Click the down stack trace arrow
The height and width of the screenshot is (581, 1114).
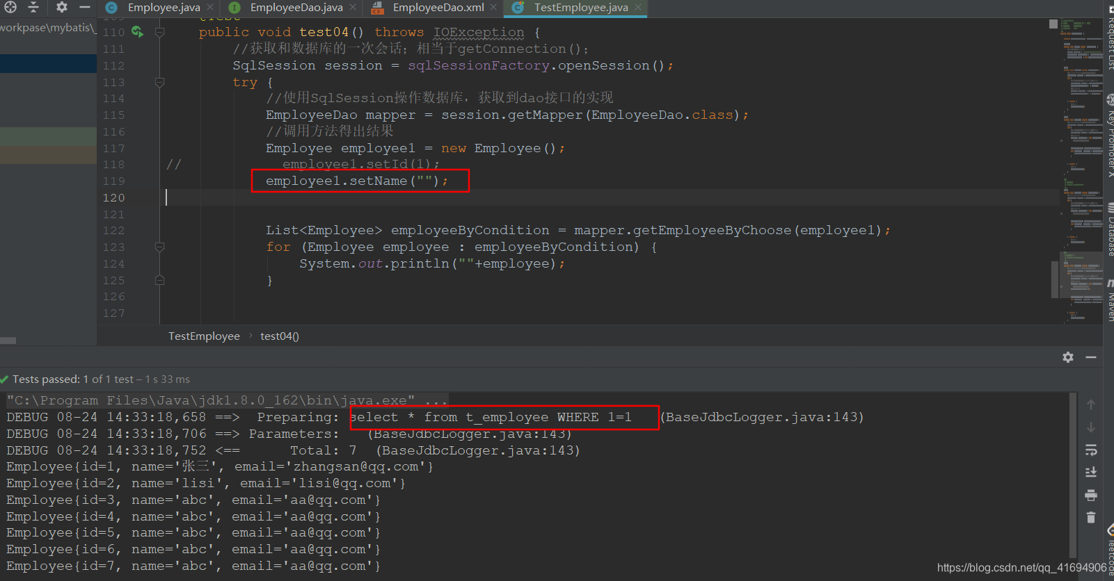point(1091,427)
